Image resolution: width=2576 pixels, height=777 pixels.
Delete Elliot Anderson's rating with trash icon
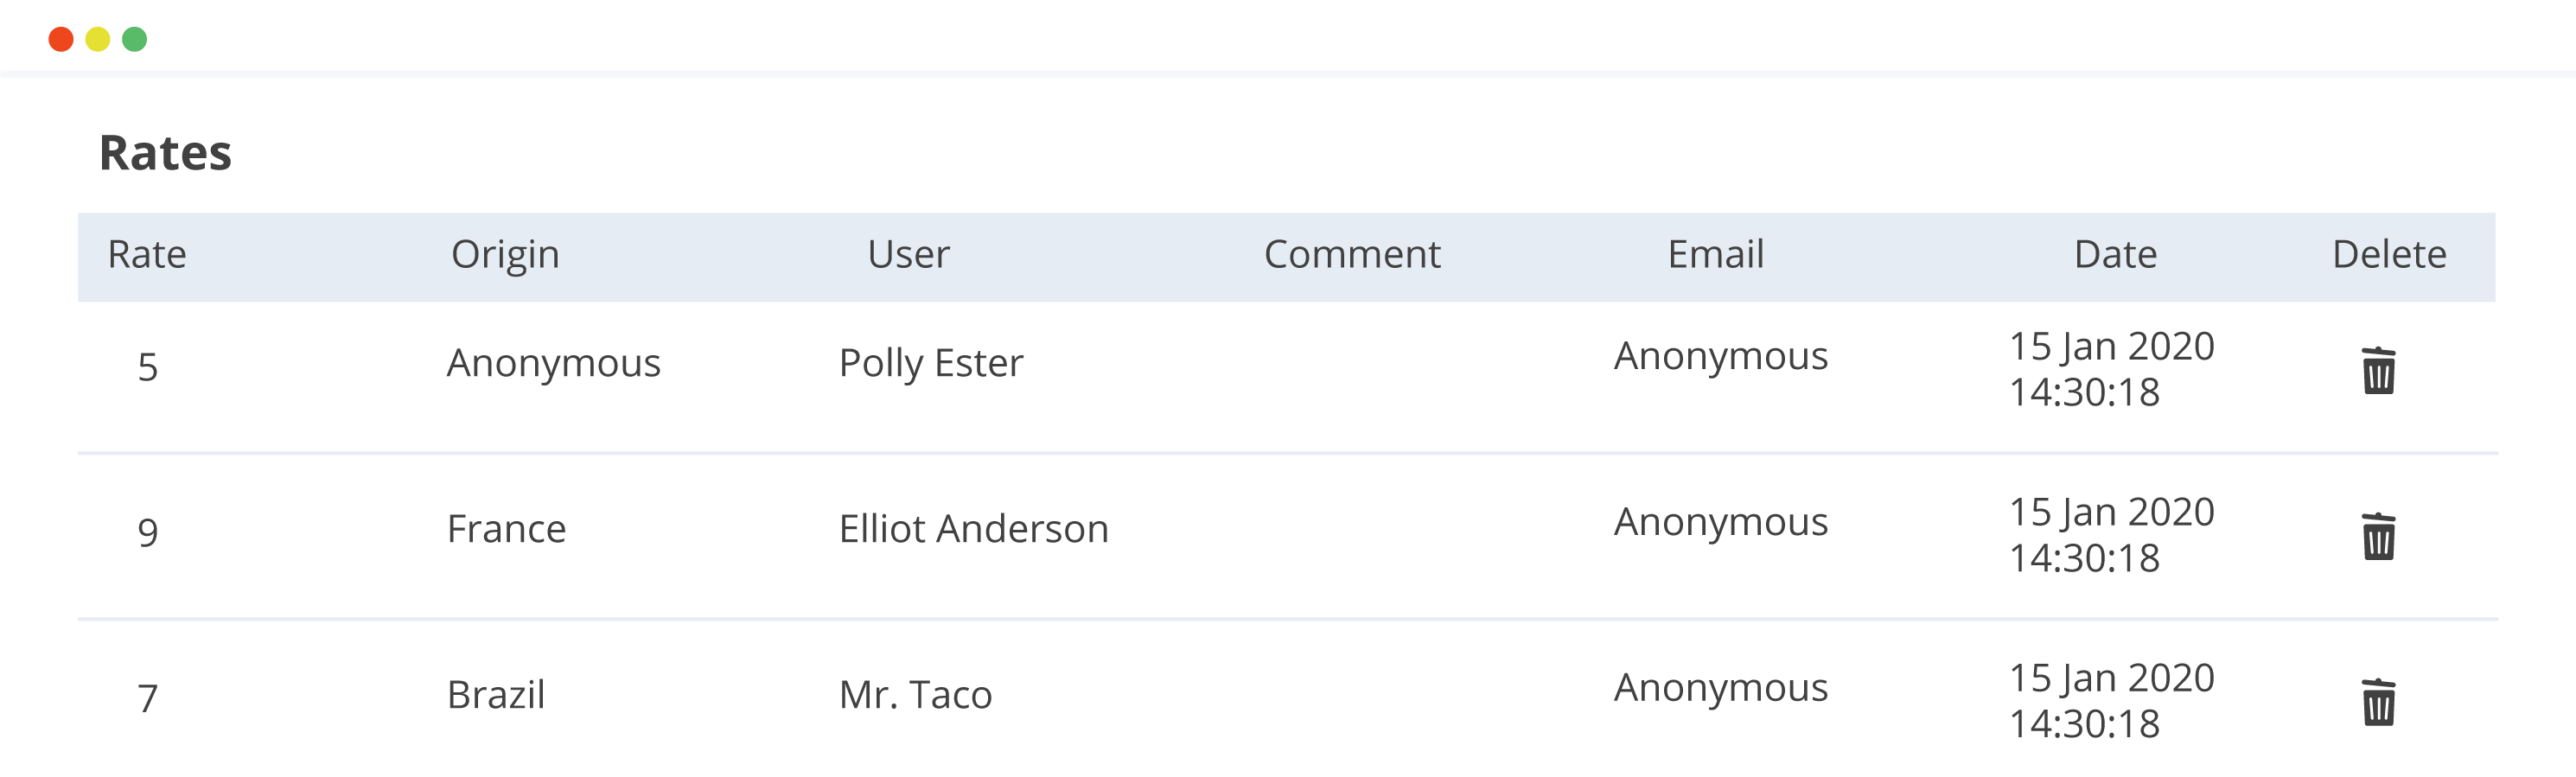click(2378, 537)
